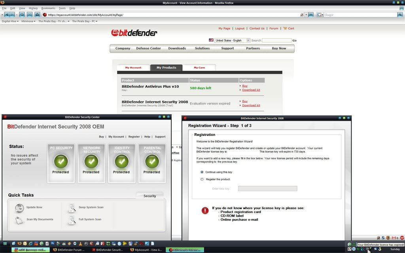The height and width of the screenshot is (253, 405).
Task: Click the 'Enter new key' input field
Action: 268,189
